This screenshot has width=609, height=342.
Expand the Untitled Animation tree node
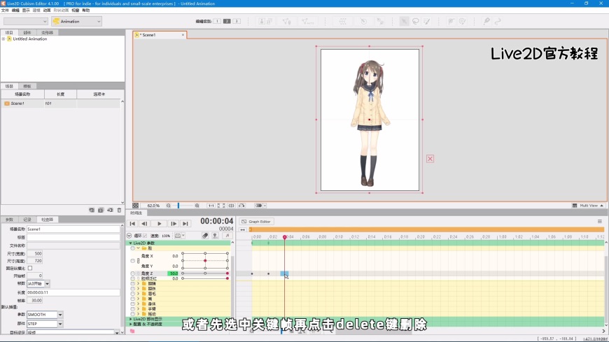(x=3, y=39)
